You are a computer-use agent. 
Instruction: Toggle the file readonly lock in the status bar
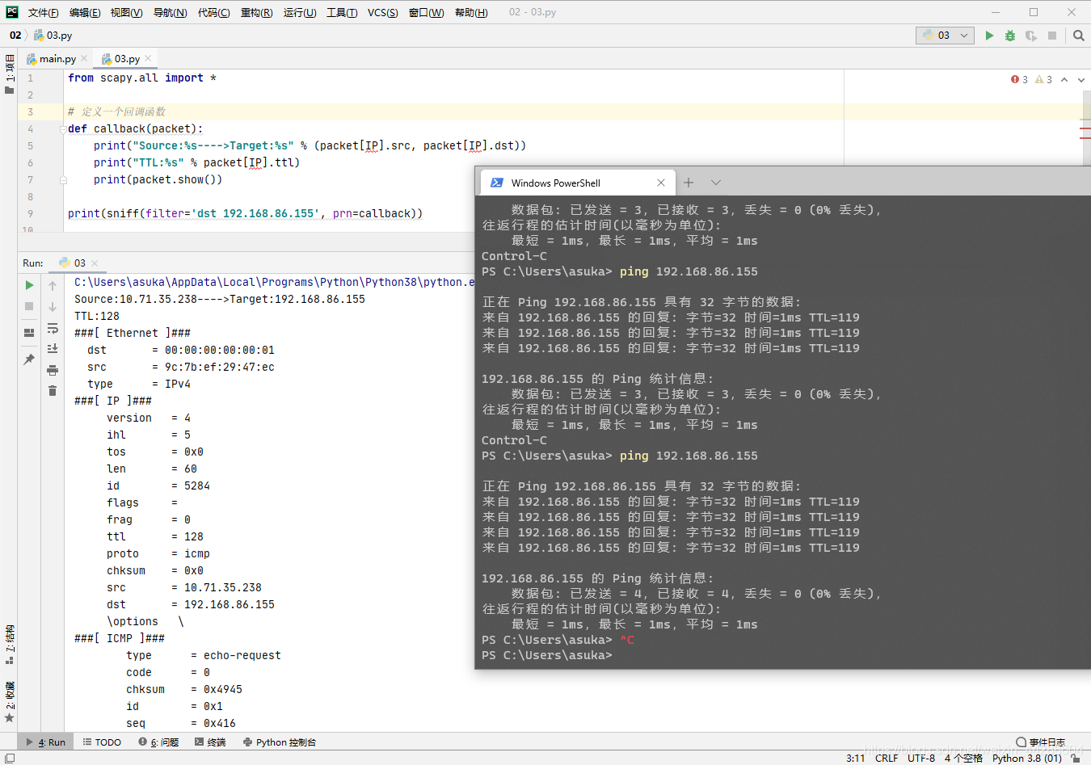click(1075, 759)
